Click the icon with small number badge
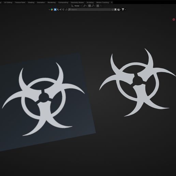This screenshot has height=176, width=176. 61,10
